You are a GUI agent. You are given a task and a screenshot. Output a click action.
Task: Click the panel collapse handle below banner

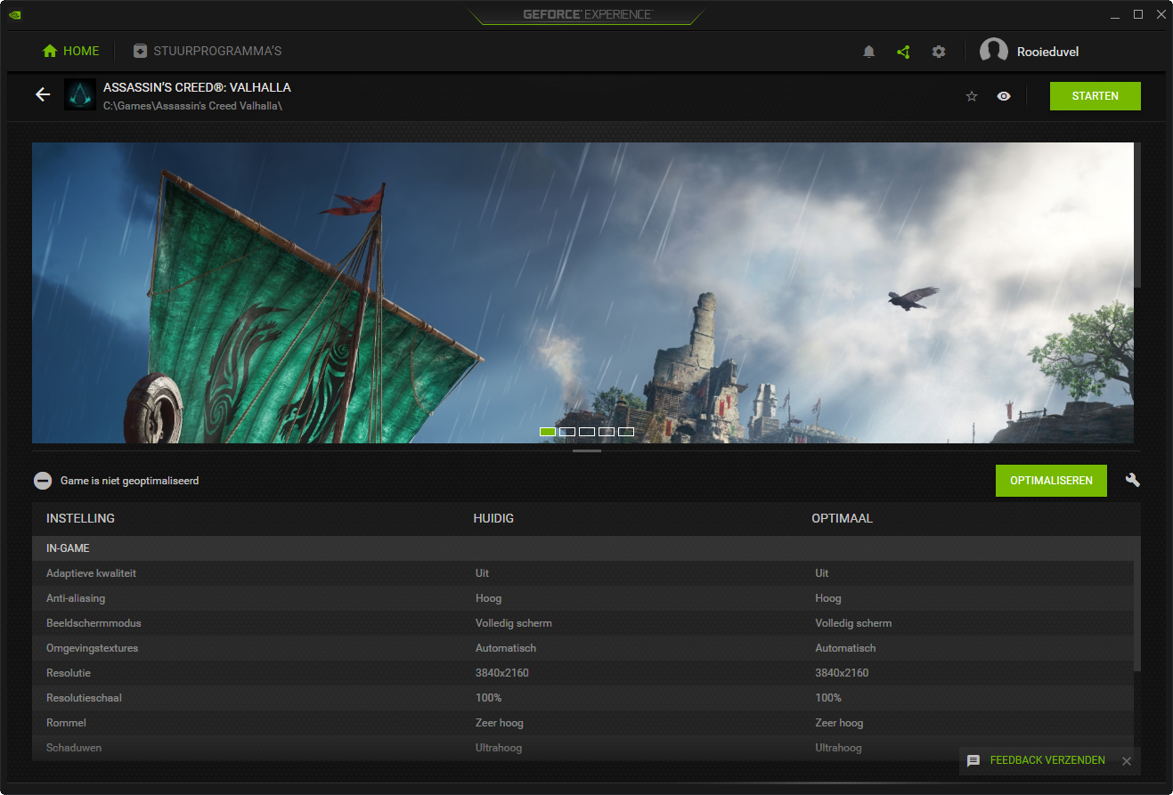[587, 451]
